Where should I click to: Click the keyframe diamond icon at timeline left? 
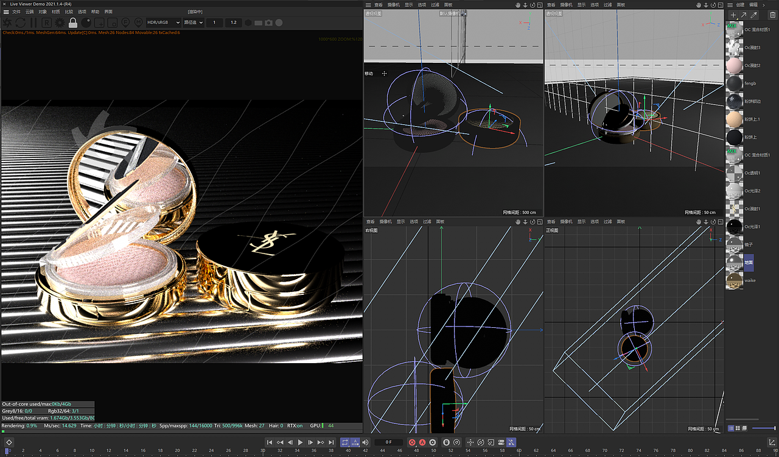pos(10,442)
